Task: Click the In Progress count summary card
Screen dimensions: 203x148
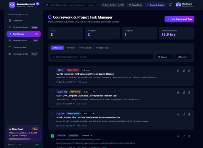Action: [103, 33]
